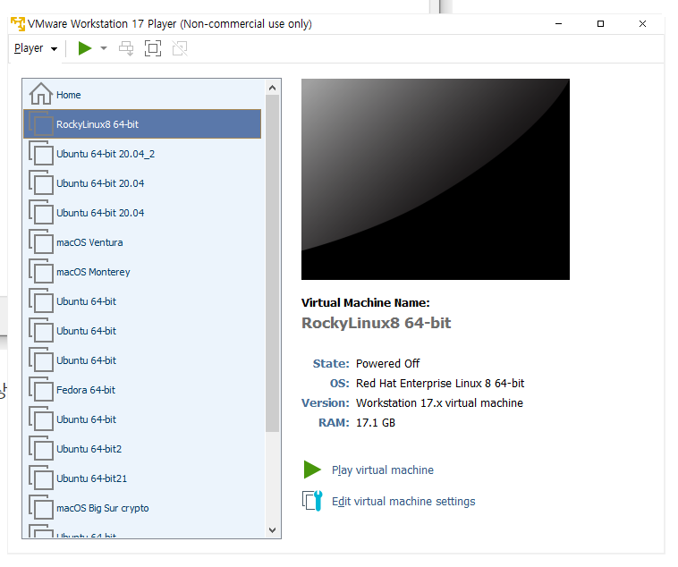Open Edit virtual machine settings link
Image resolution: width=678 pixels, height=567 pixels.
pos(403,501)
